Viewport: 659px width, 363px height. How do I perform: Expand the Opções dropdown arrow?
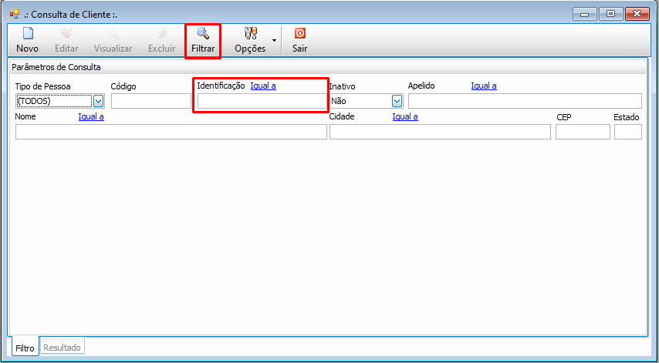(x=274, y=40)
